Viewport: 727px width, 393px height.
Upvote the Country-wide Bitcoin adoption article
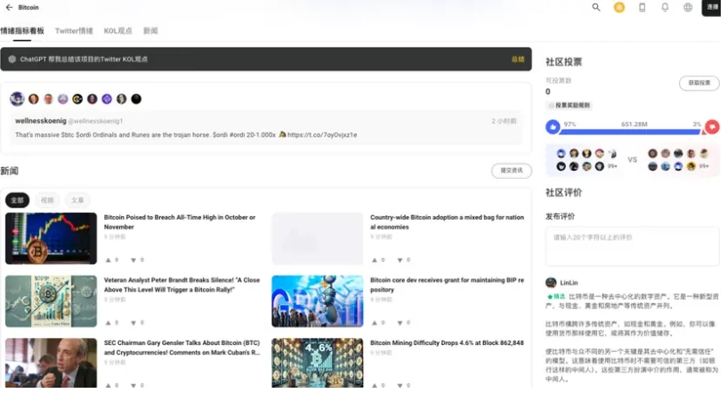(x=374, y=260)
